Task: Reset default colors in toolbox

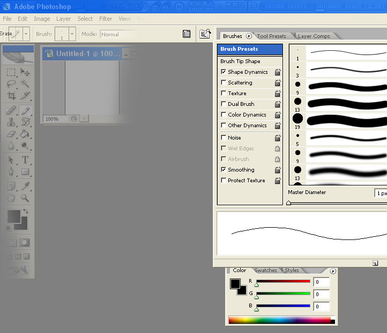Action: tap(9, 228)
